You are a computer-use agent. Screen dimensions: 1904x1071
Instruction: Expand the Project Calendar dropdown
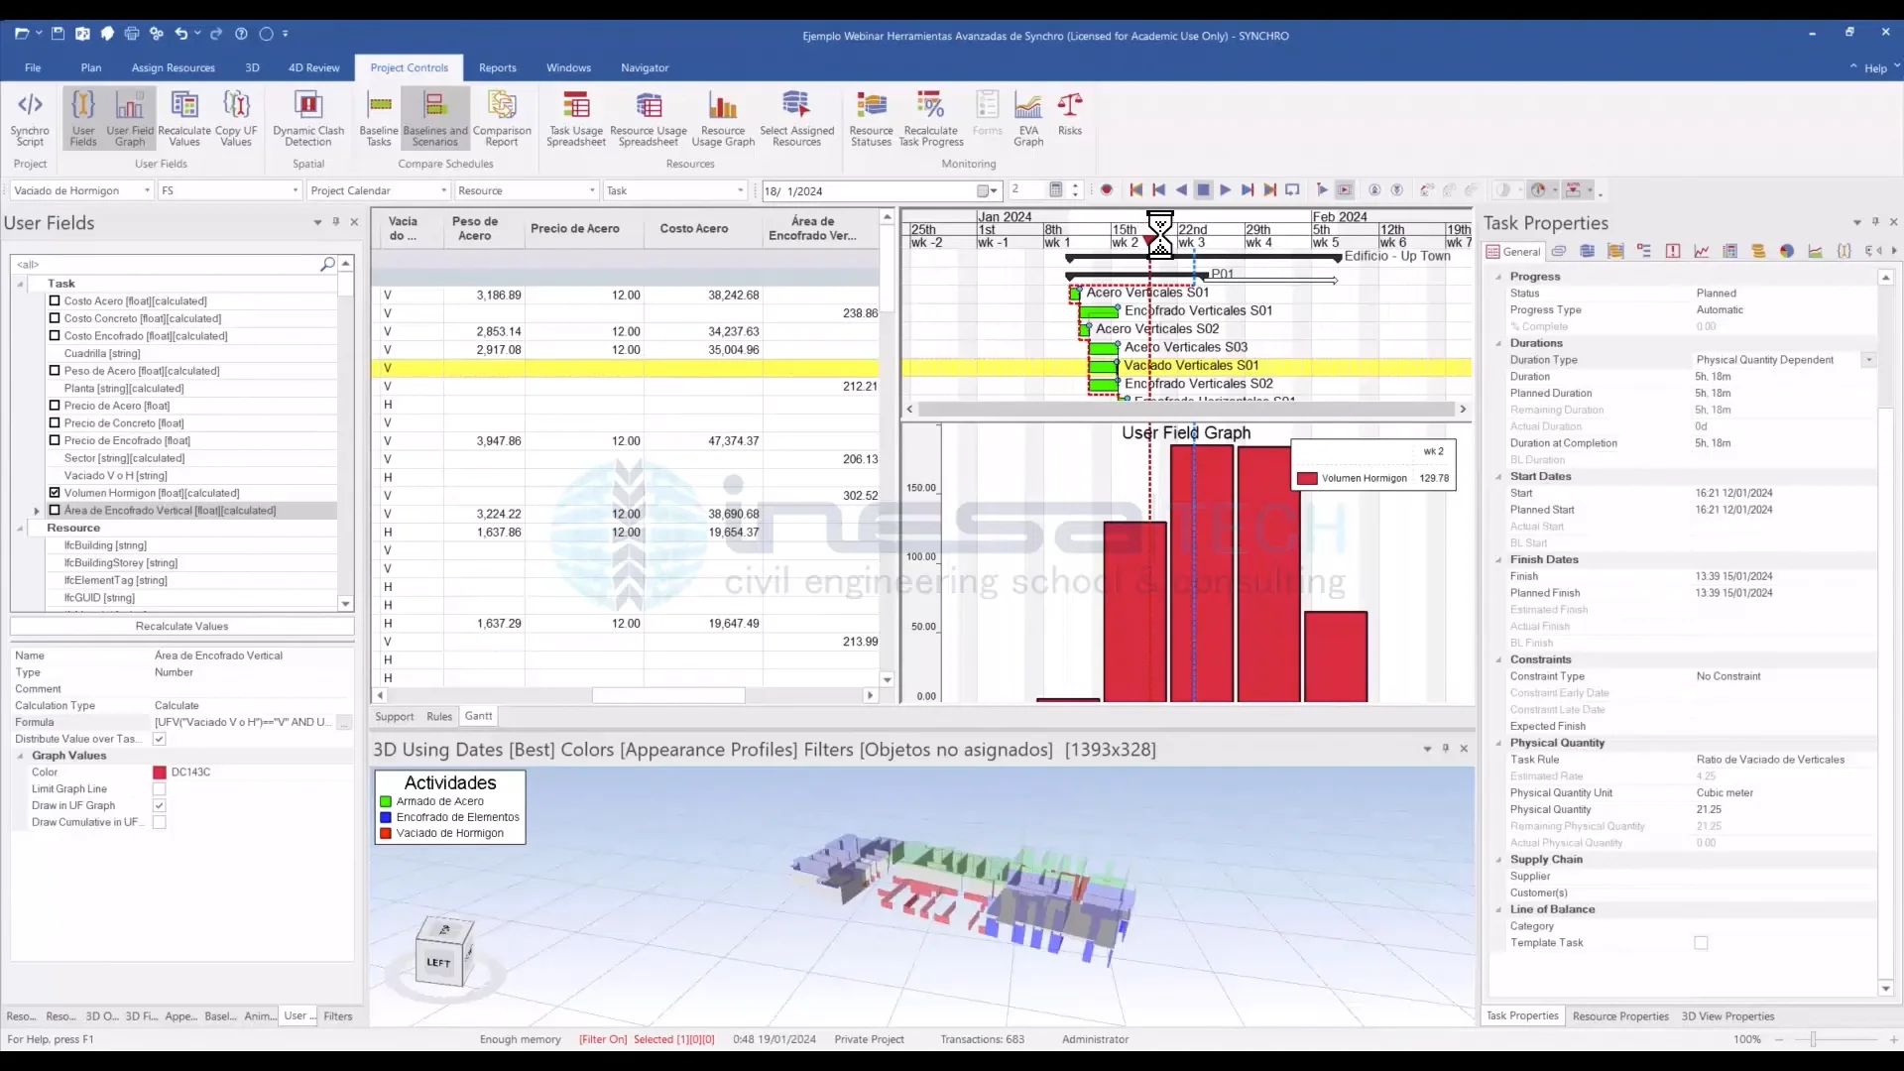tap(443, 190)
